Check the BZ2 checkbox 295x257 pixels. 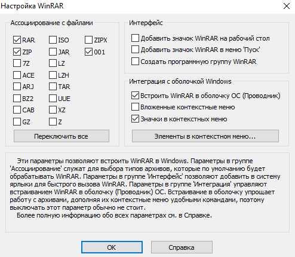tap(17, 99)
